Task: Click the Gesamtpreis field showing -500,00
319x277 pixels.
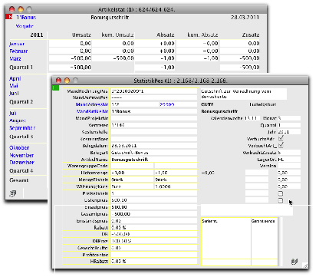Action: coord(153,214)
